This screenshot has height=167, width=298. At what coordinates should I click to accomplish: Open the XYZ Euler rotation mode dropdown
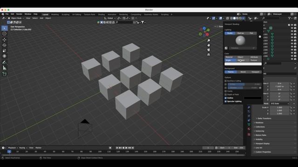280,104
